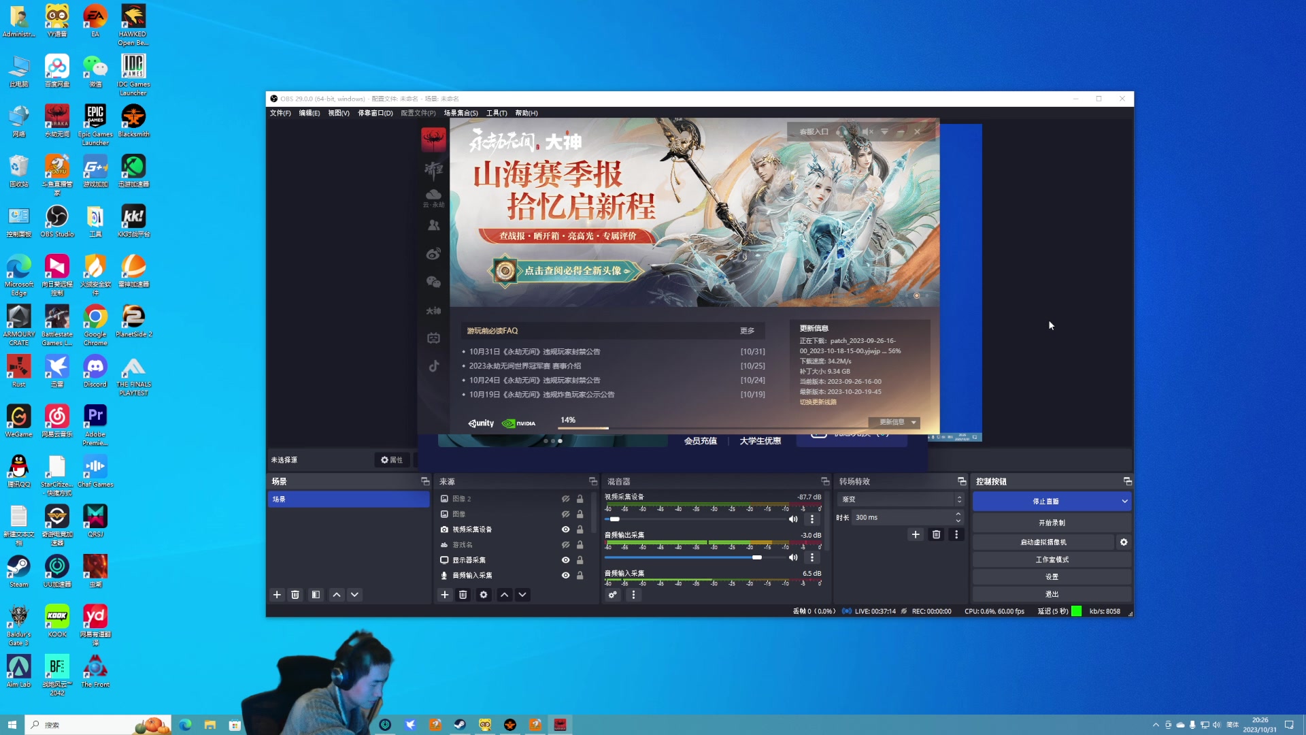Open 属性 button below preview
This screenshot has width=1306, height=735.
tap(392, 460)
